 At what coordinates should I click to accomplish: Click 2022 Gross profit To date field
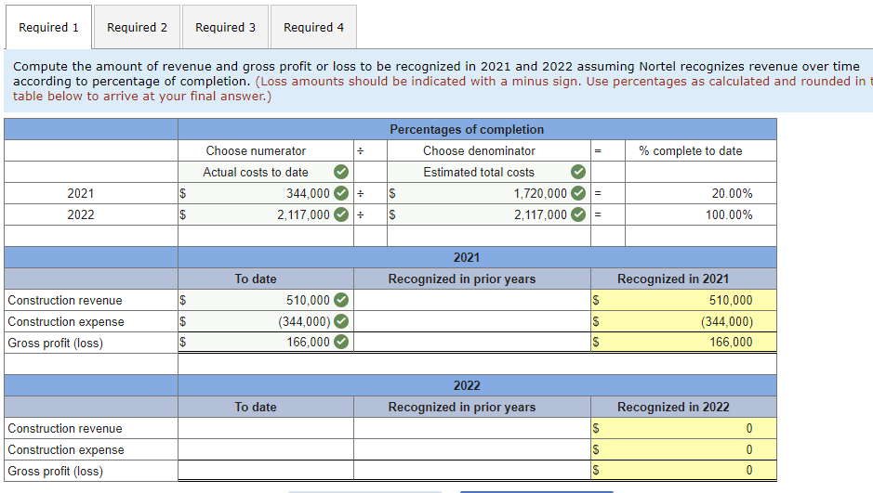pyautogui.click(x=266, y=470)
